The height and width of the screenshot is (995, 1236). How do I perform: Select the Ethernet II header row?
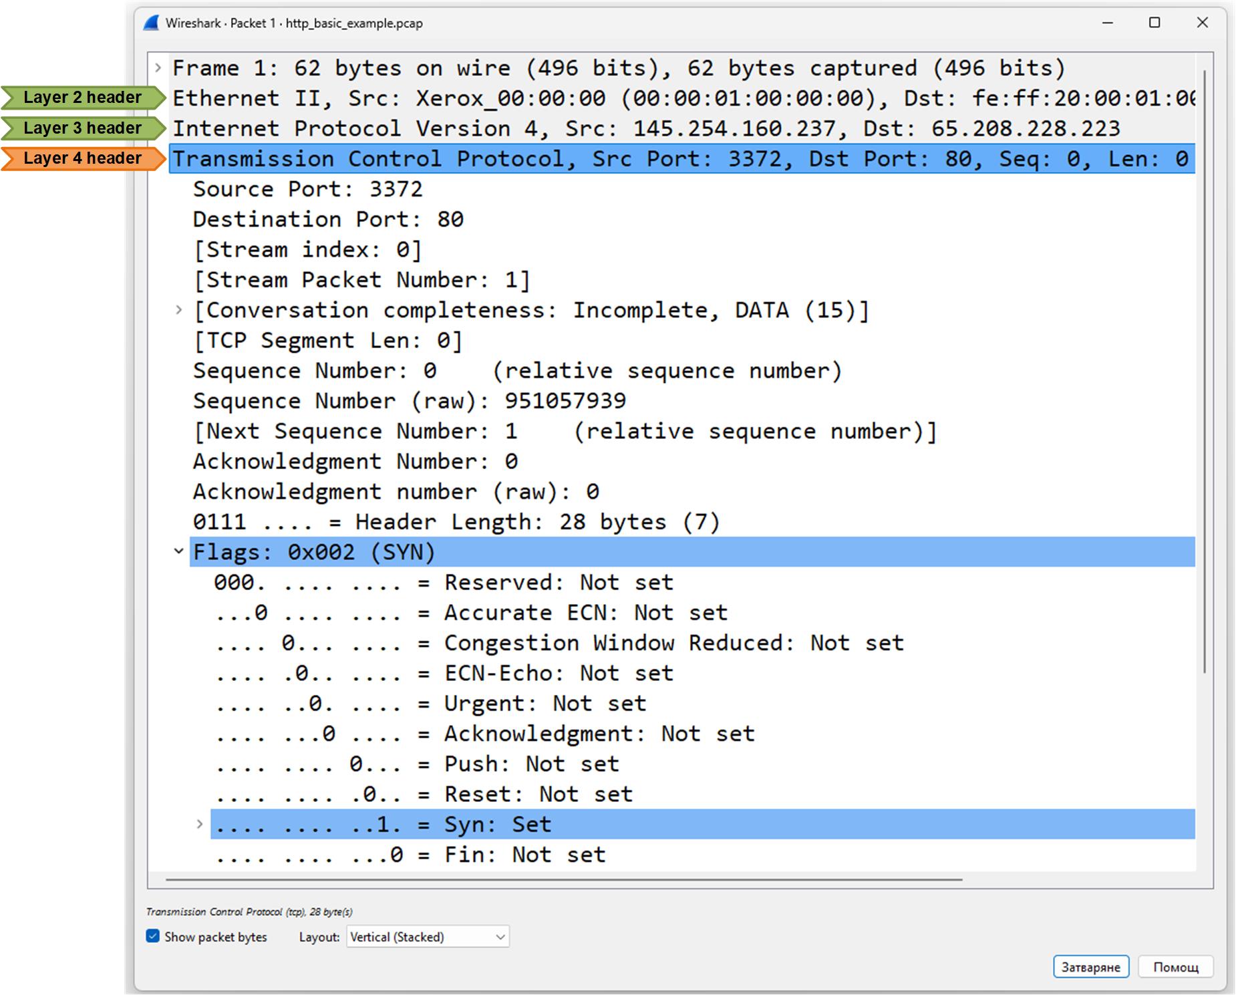tap(681, 98)
